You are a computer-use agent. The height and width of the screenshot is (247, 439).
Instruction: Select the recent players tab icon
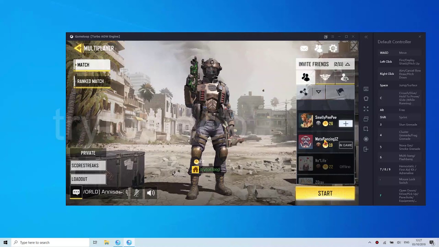click(x=345, y=78)
